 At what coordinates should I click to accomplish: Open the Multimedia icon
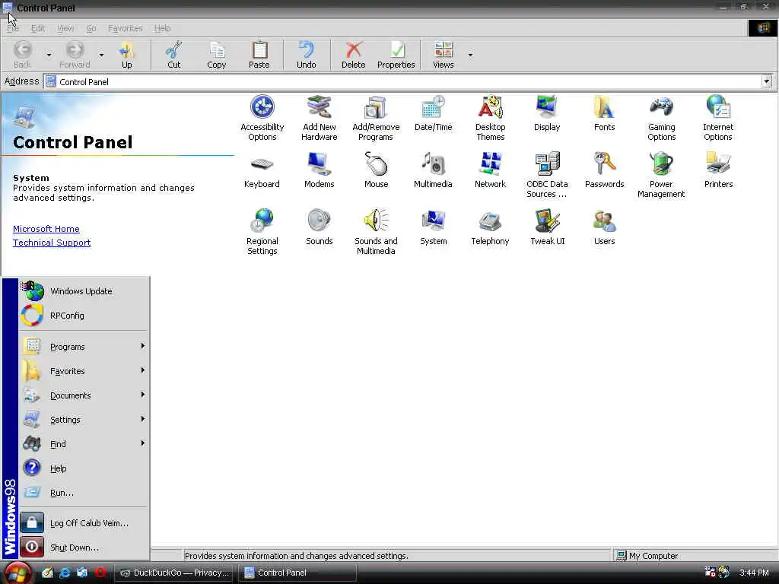(433, 170)
